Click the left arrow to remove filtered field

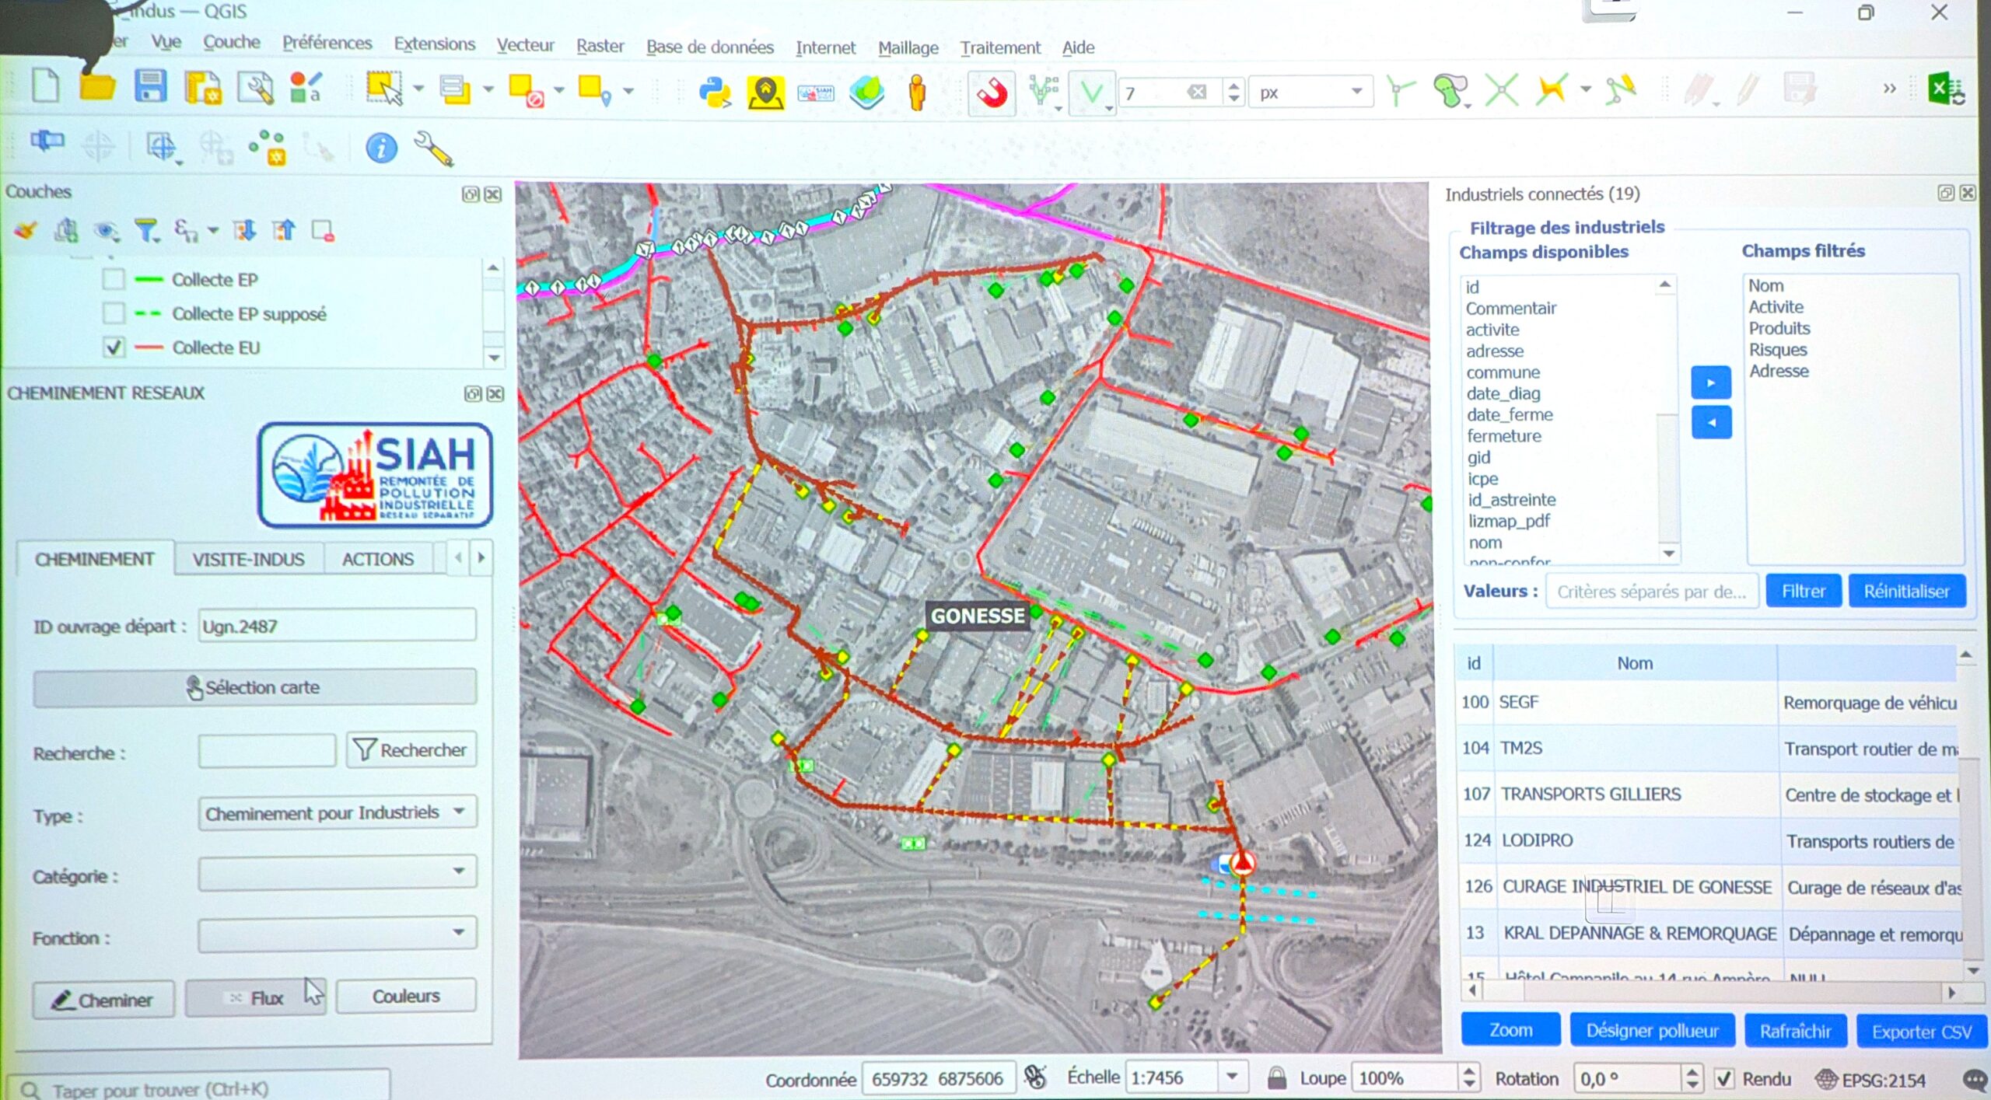1711,423
